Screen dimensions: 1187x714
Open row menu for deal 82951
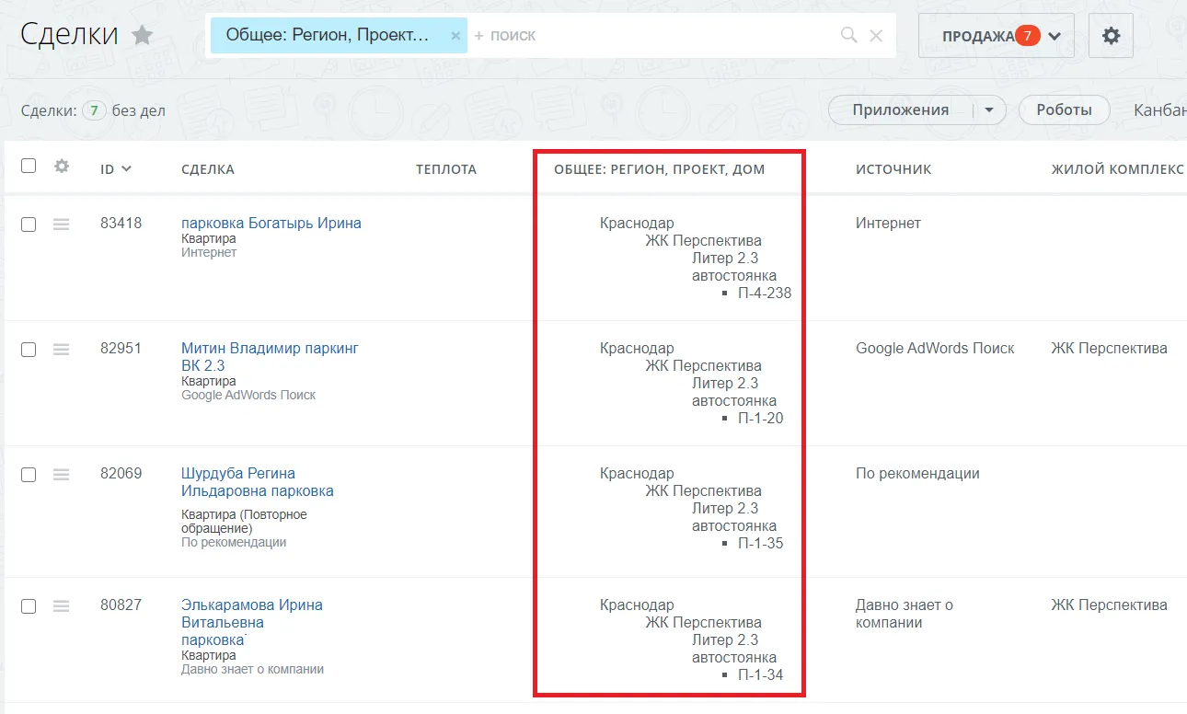click(x=62, y=349)
